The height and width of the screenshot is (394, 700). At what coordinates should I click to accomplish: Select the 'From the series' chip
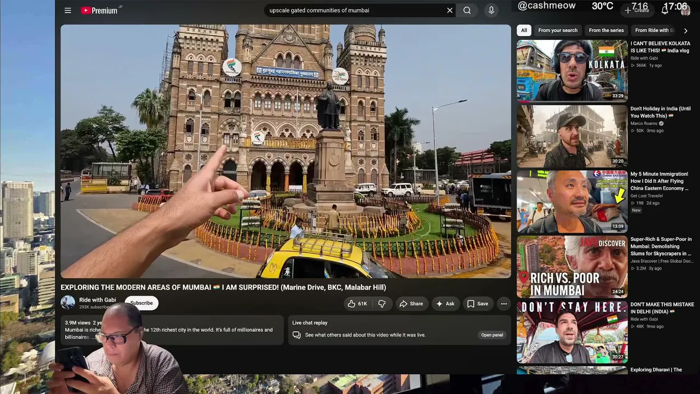(x=606, y=31)
